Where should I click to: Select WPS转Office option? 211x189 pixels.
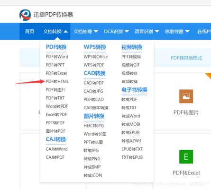[96, 57]
